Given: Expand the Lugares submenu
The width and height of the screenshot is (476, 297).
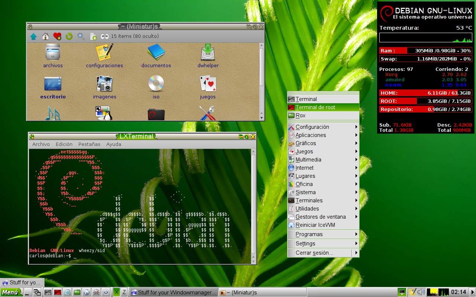Looking at the screenshot, I should (x=323, y=176).
